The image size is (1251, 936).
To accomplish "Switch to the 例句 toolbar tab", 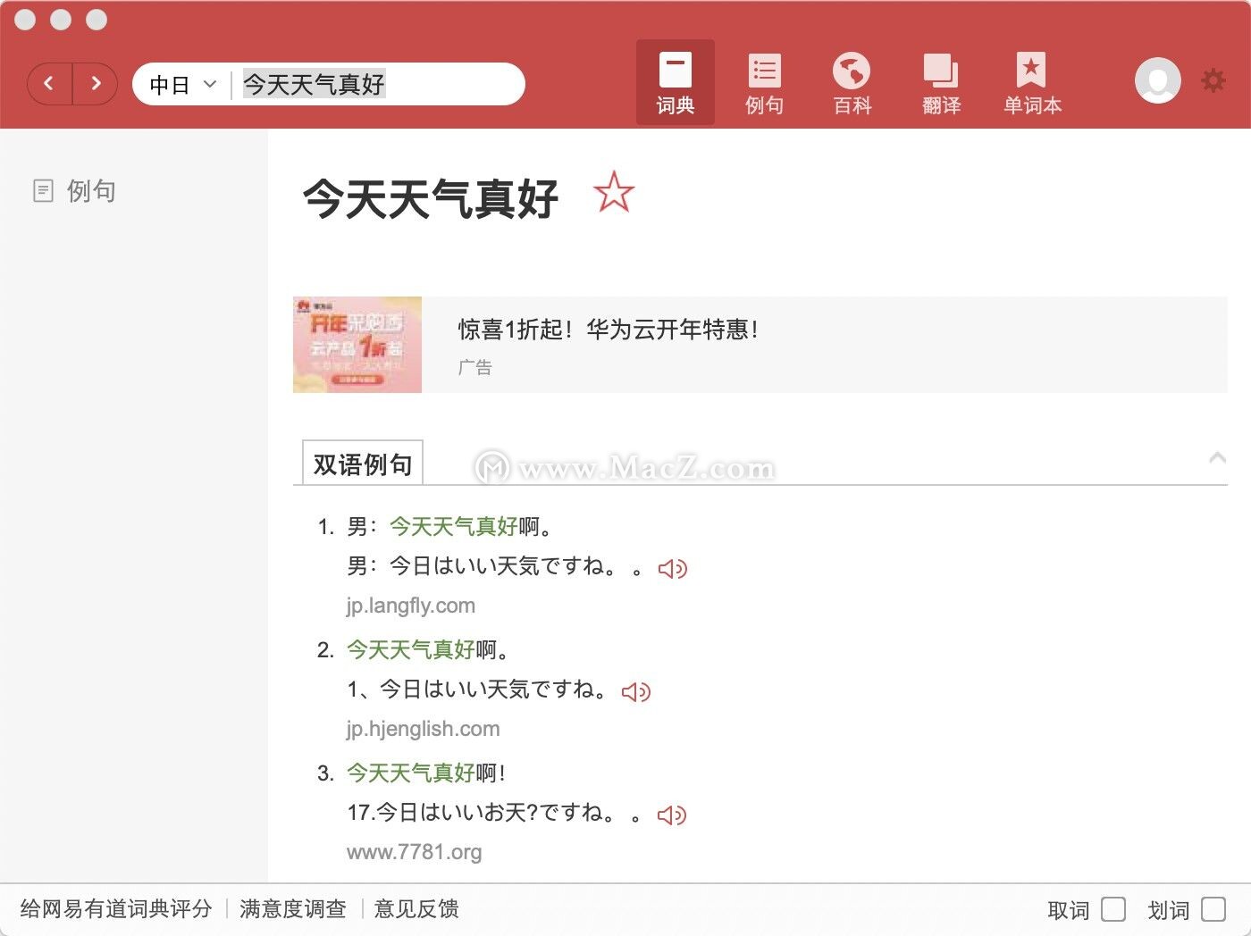I will 764,82.
